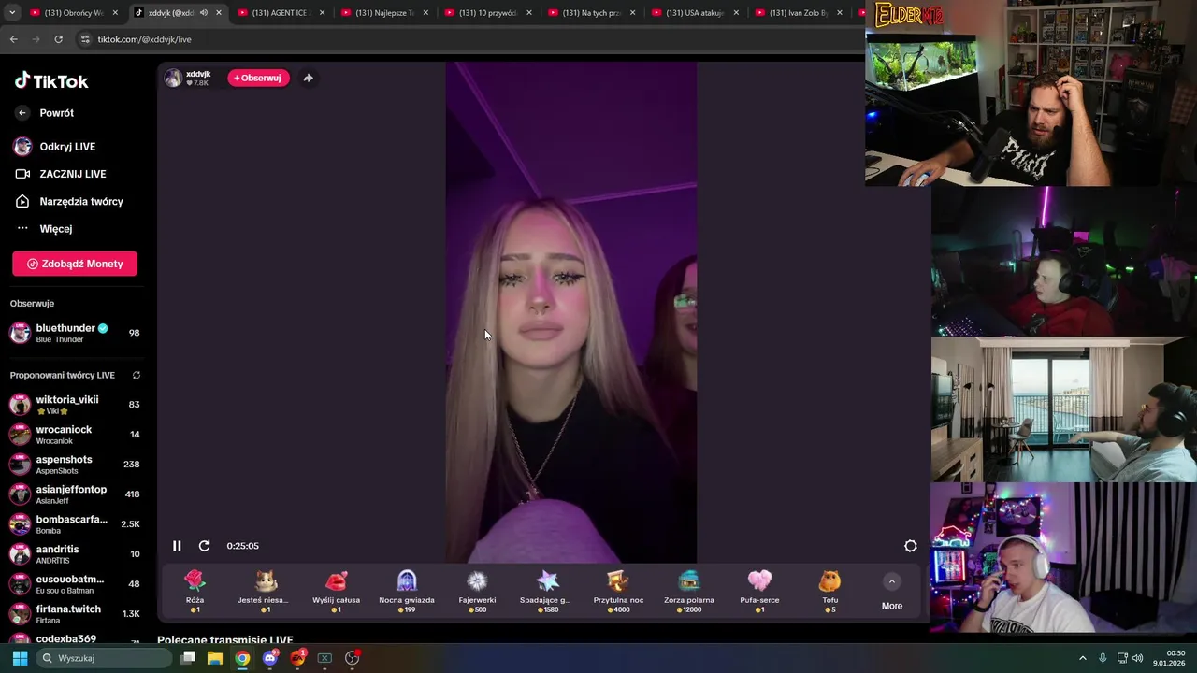Open Task View on taskbar

(x=188, y=658)
